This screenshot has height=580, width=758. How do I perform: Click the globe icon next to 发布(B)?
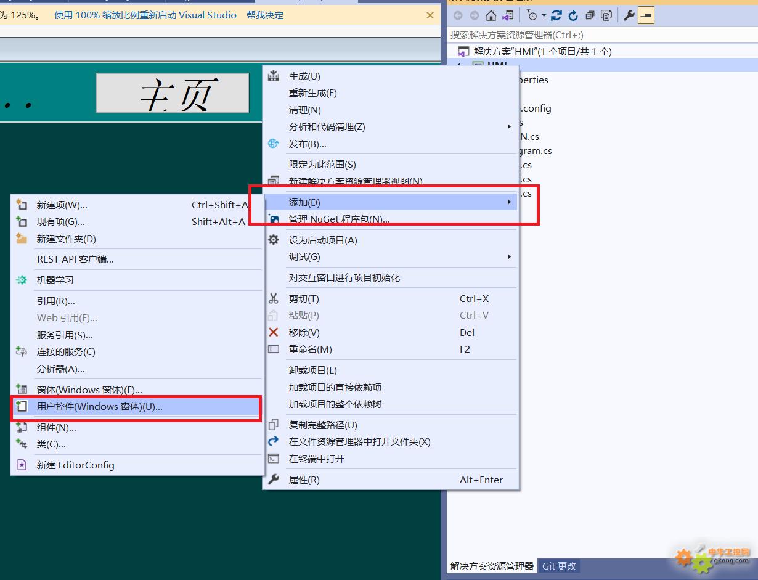(x=274, y=144)
